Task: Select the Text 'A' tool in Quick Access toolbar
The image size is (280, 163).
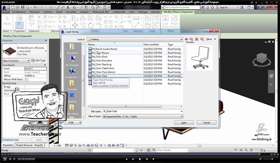Action: coord(68,7)
